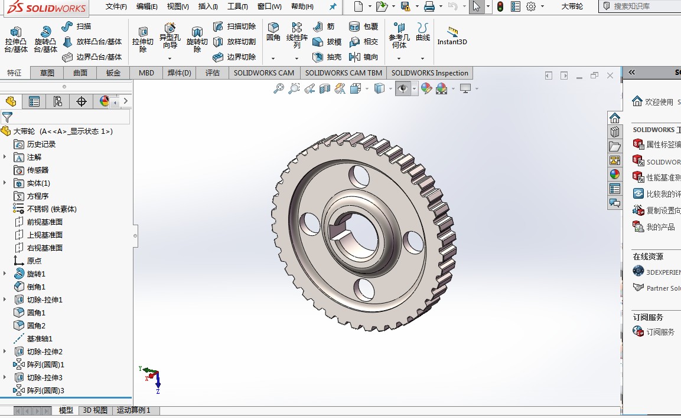This screenshot has width=681, height=418.
Task: Expand the 实体(1) solid bodies node
Action: click(x=5, y=183)
